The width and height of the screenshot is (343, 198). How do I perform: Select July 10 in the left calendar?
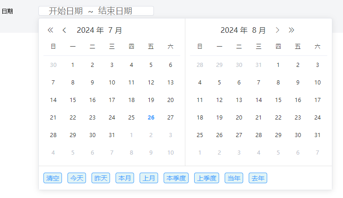coord(112,82)
